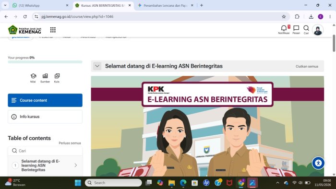
Task: Go back to previous page
Action: point(6,16)
